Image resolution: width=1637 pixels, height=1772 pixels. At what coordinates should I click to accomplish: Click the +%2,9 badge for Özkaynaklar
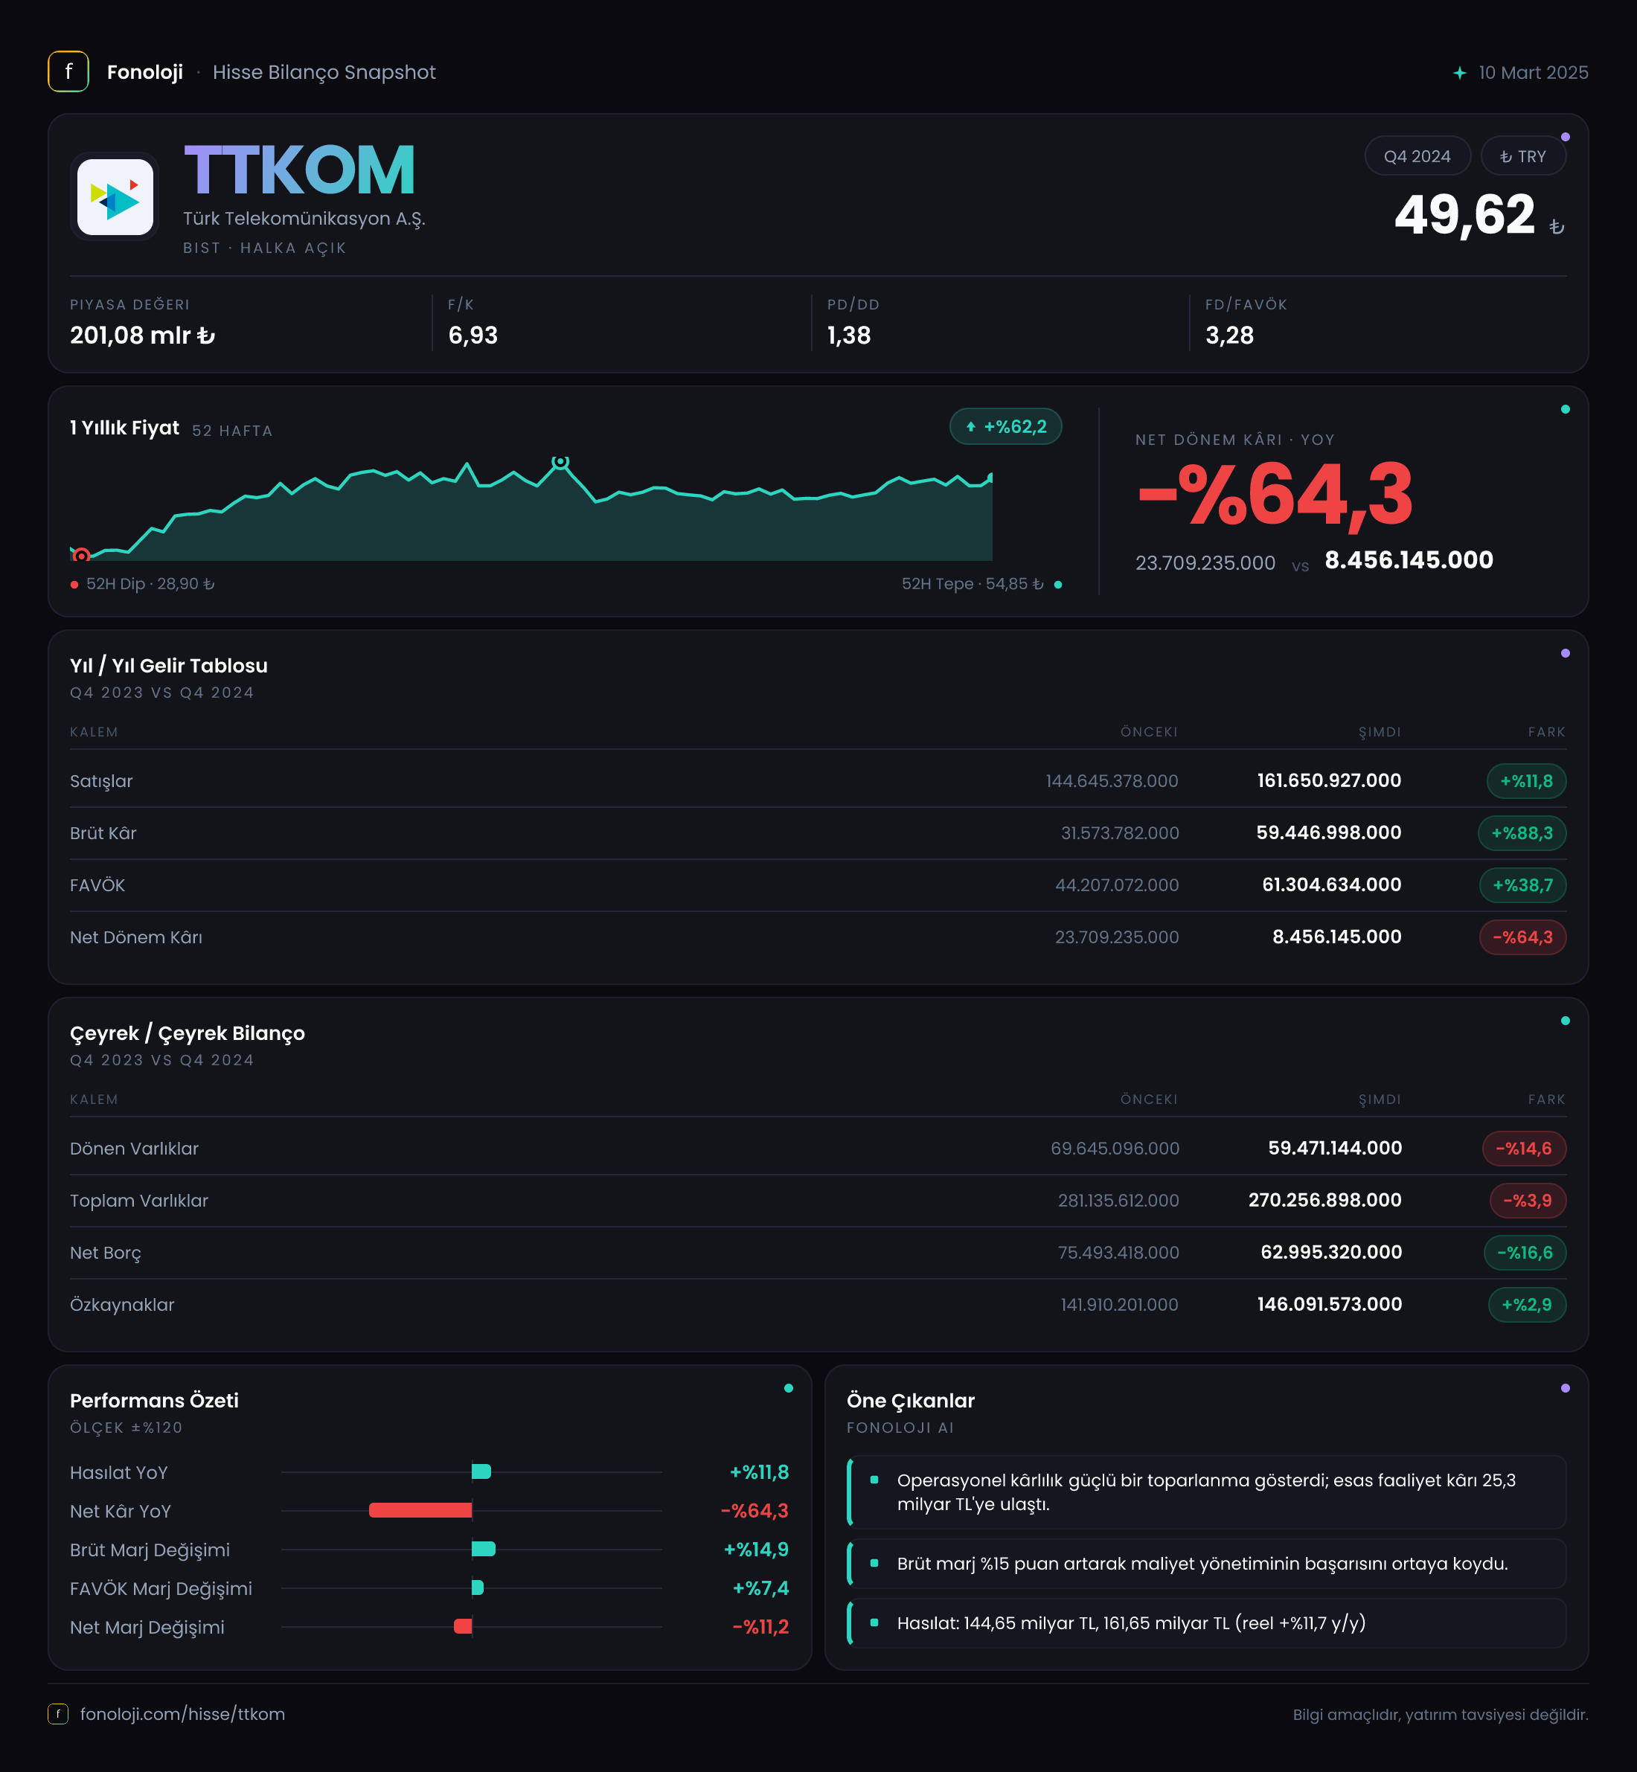(x=1527, y=1306)
